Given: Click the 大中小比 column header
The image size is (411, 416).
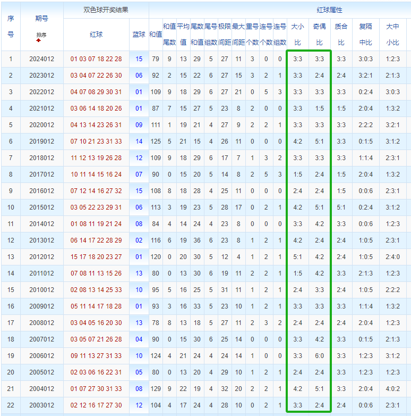Looking at the screenshot, I should click(393, 35).
